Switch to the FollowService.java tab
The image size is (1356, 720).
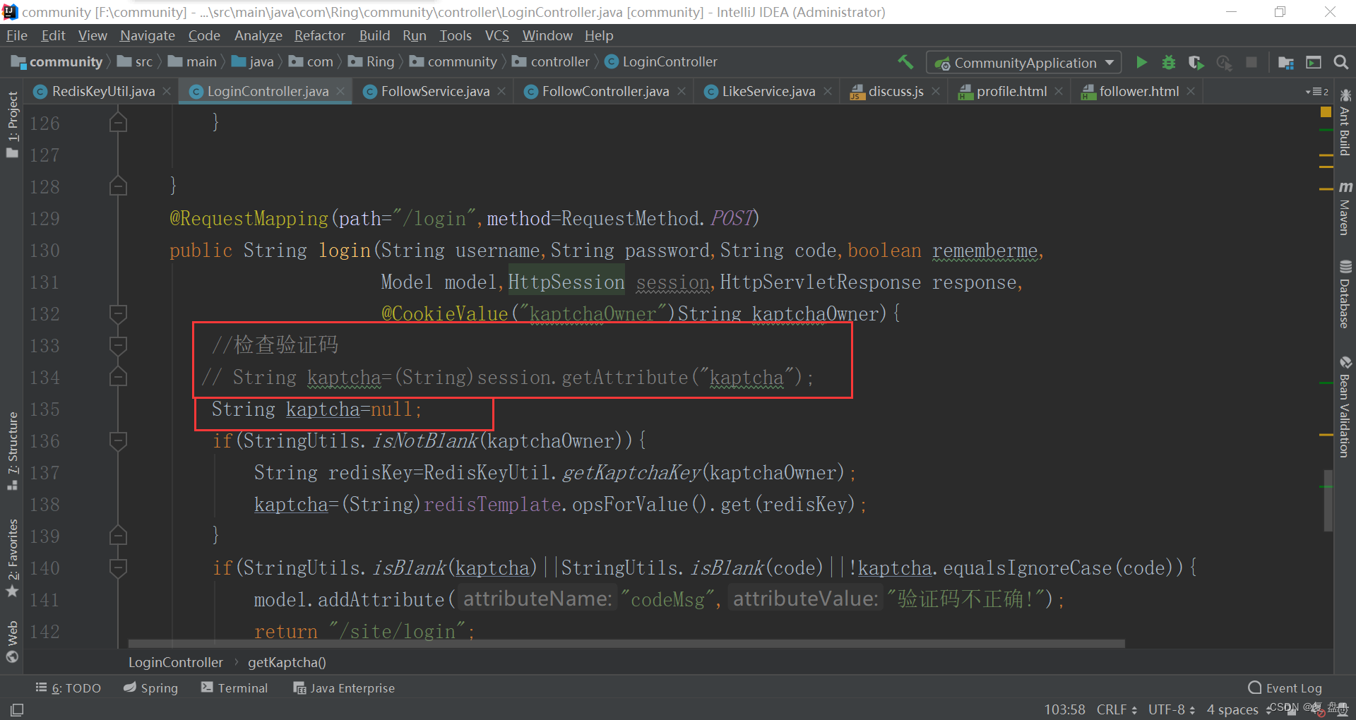click(434, 92)
